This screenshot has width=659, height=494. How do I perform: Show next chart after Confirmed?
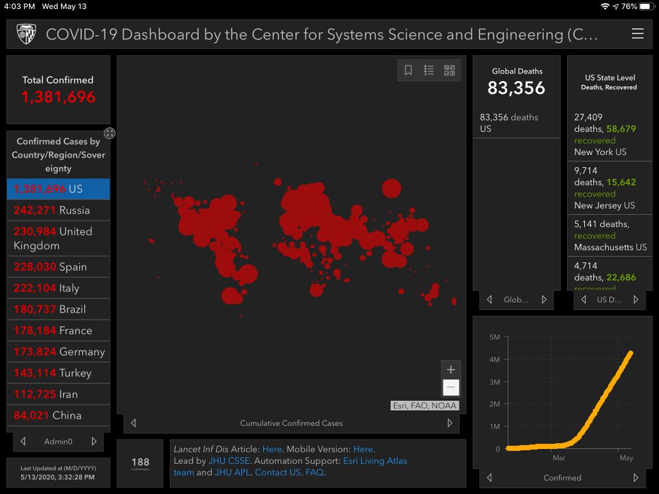point(636,477)
